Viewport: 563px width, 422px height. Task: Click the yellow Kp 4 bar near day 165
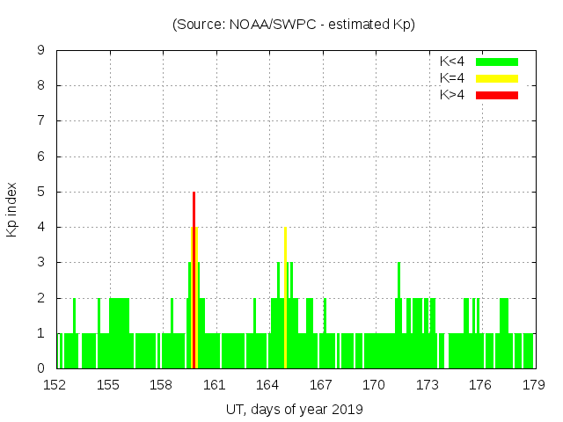click(x=285, y=264)
